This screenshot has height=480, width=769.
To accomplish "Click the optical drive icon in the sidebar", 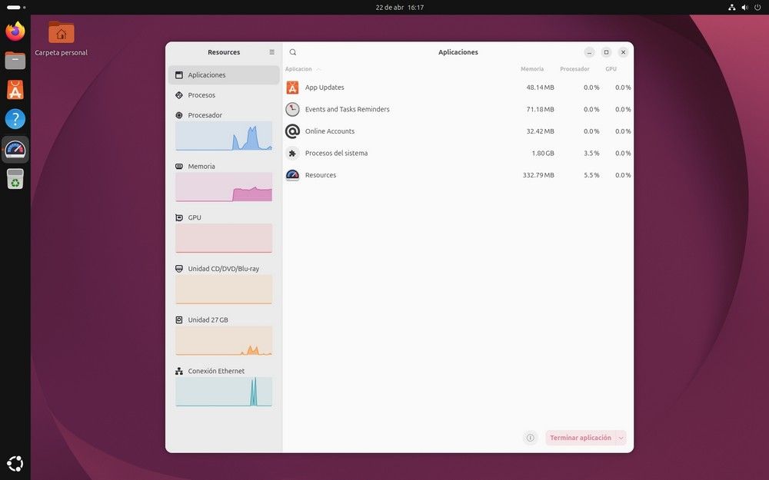I will [179, 269].
